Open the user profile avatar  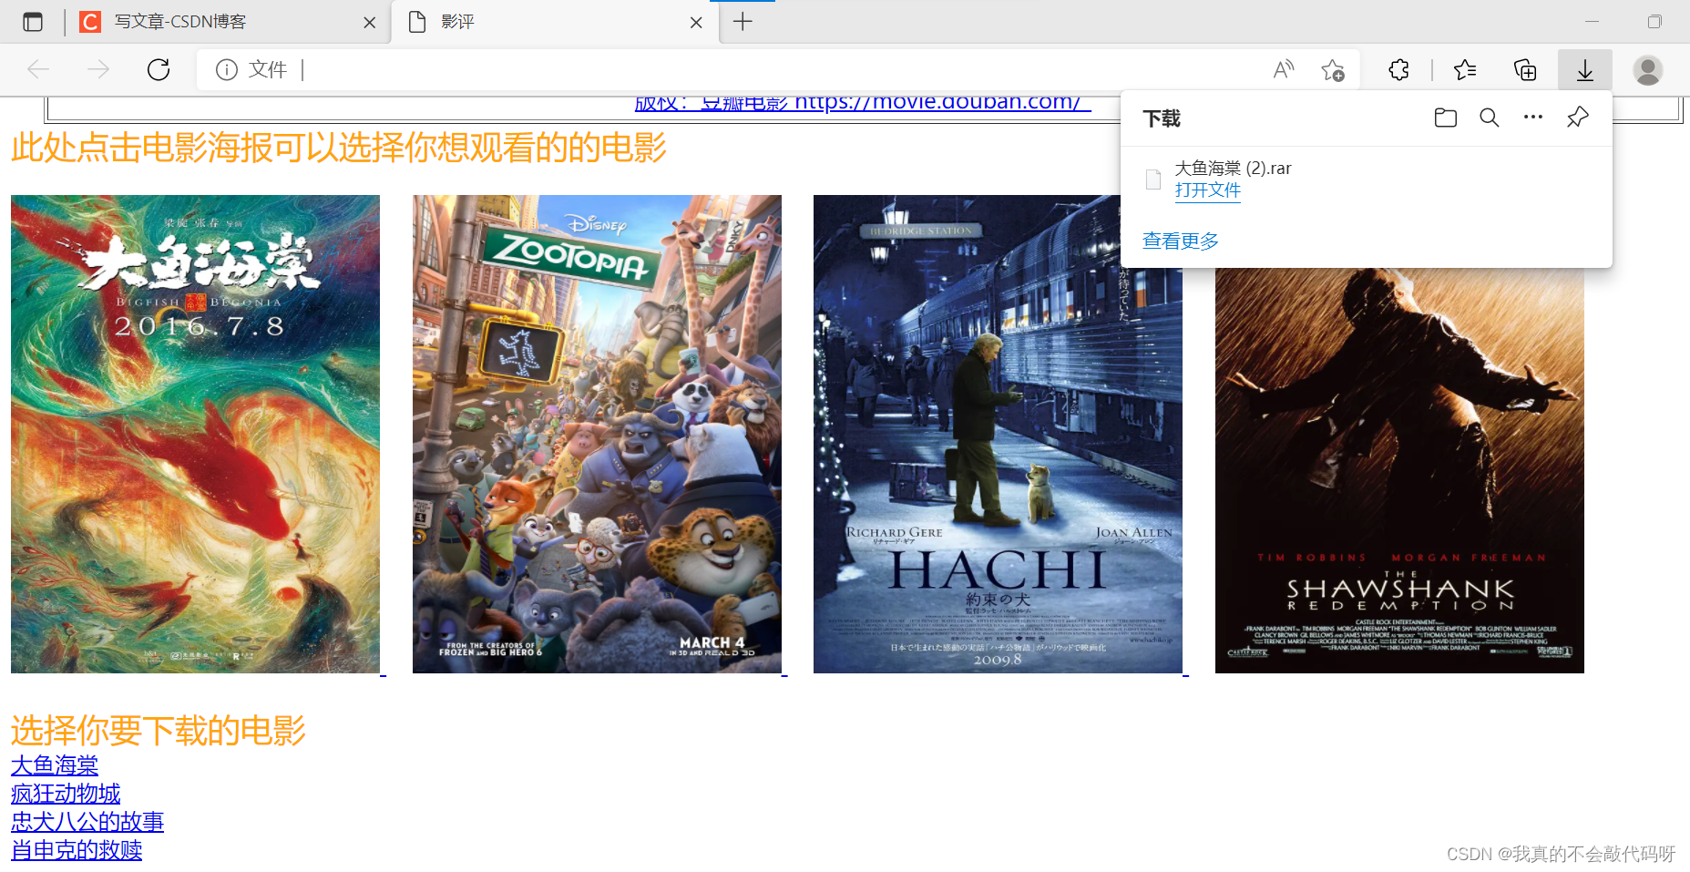coord(1647,69)
